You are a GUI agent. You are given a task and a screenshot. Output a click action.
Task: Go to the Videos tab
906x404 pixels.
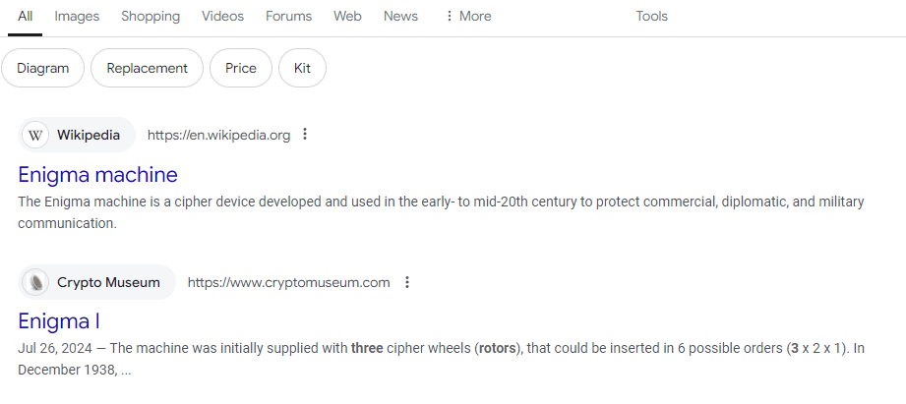[x=222, y=16]
